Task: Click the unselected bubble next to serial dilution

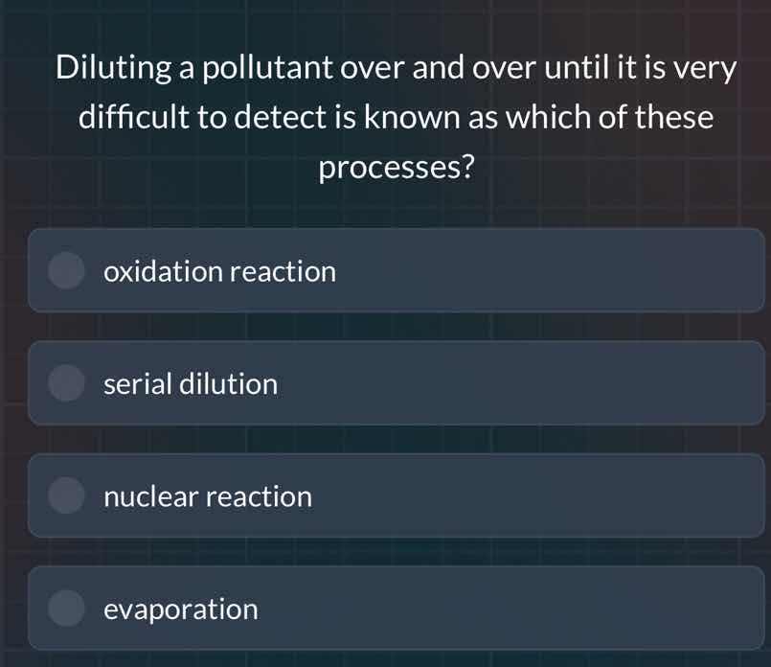Action: [66, 383]
